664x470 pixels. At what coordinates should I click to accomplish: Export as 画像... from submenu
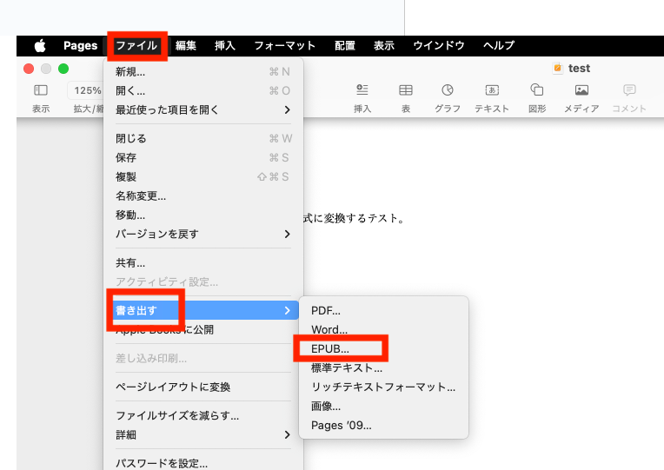pyautogui.click(x=383, y=407)
